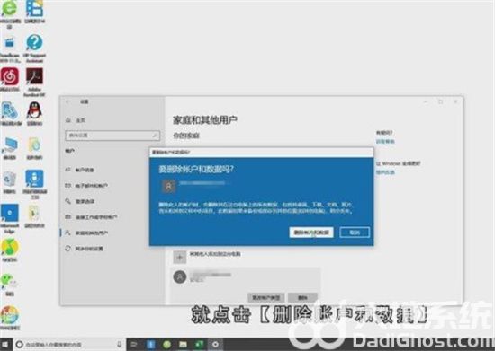
Task: Click the back arrow in Settings window
Action: [67, 101]
